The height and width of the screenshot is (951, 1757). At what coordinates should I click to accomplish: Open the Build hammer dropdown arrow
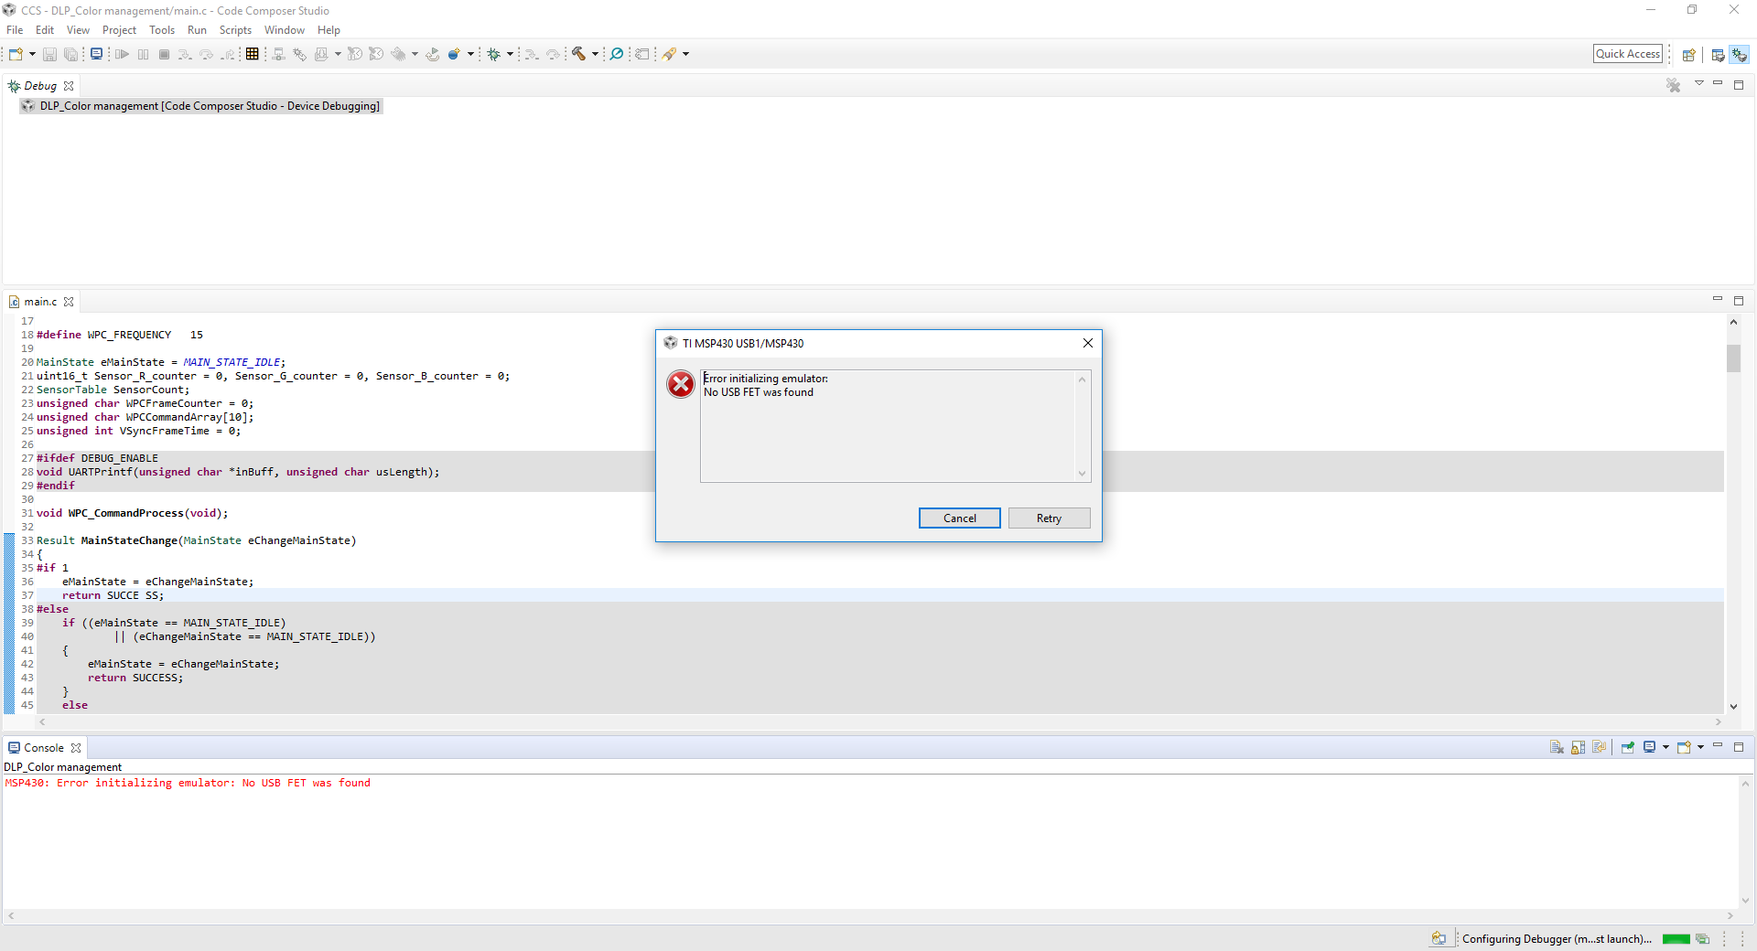click(595, 54)
